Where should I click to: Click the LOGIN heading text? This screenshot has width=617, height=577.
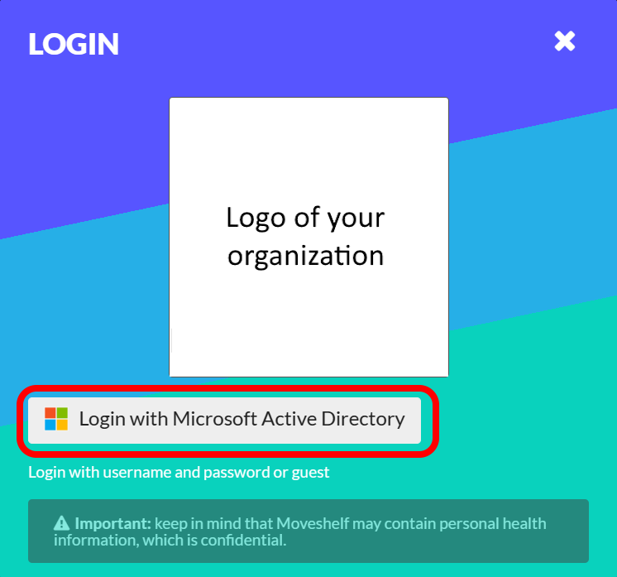tap(74, 44)
